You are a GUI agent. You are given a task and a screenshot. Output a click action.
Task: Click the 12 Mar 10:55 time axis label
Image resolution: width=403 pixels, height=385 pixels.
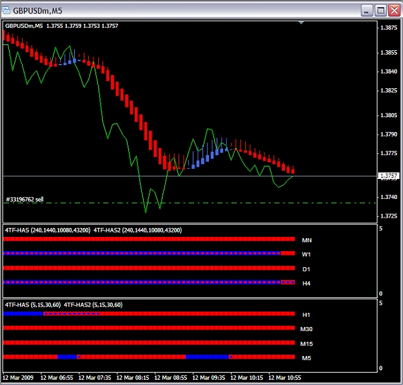pyautogui.click(x=285, y=377)
